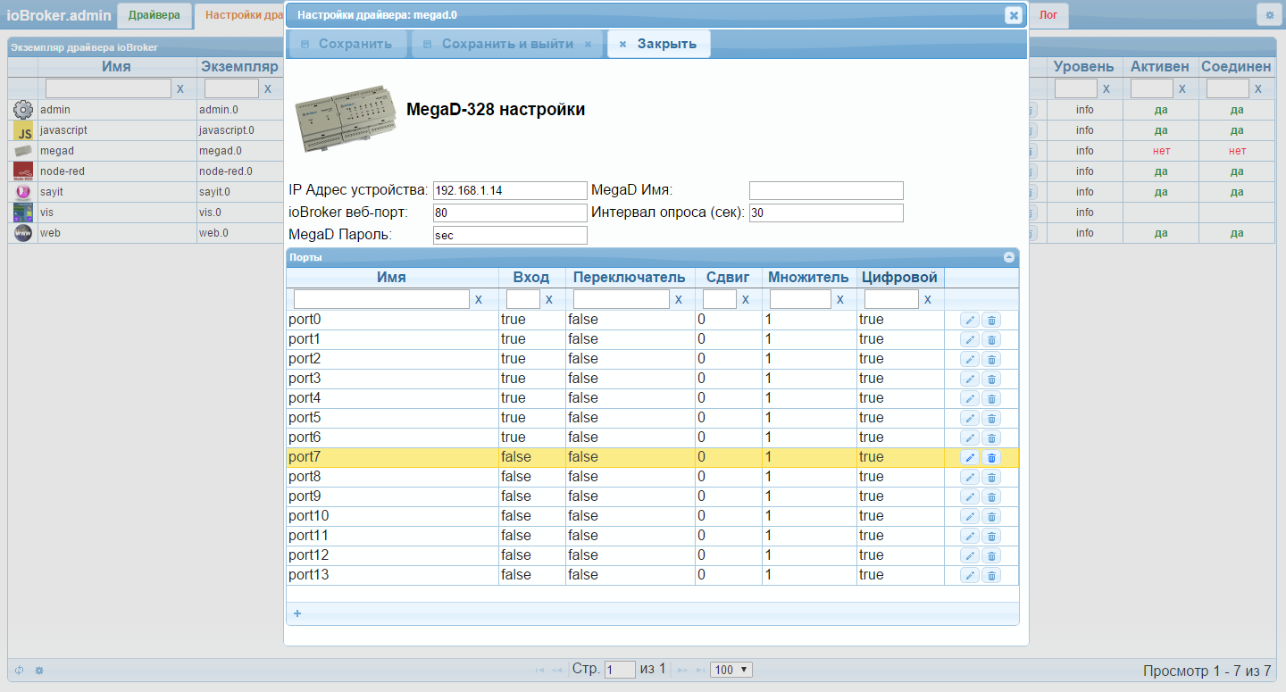The image size is (1286, 692).
Task: Focus the IP Адрес устройства field
Action: pyautogui.click(x=510, y=190)
